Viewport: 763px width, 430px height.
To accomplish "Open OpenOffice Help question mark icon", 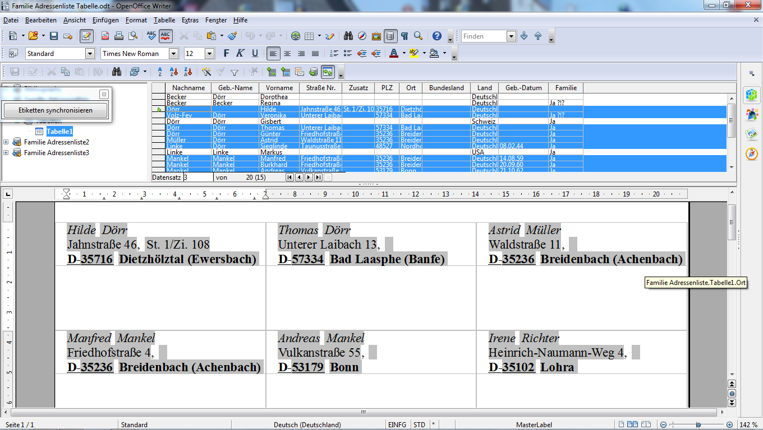I will click(x=437, y=36).
